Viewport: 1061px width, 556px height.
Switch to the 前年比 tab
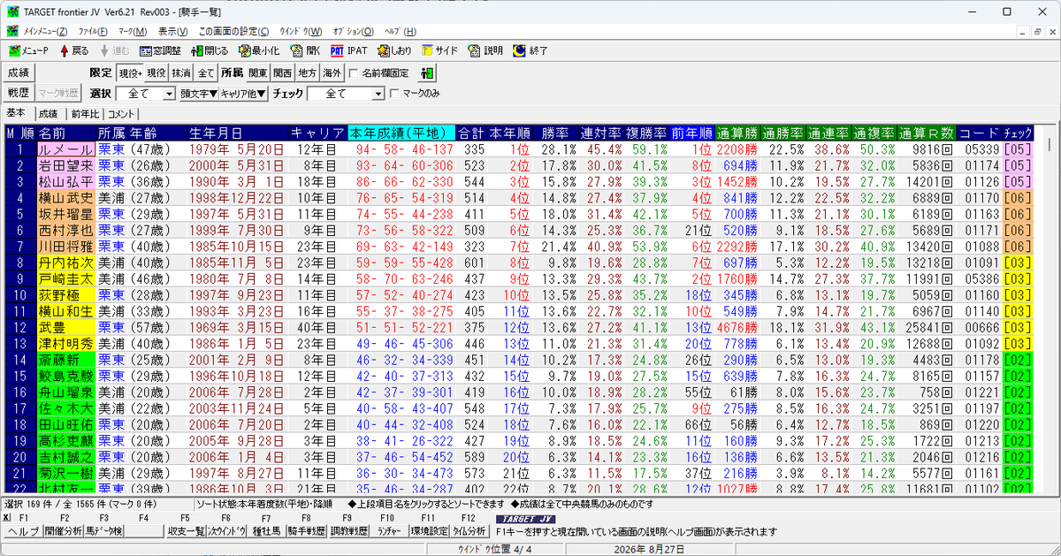86,113
